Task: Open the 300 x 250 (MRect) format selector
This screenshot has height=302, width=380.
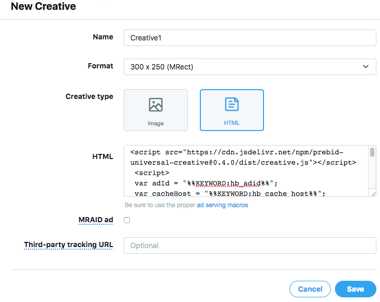Action: 250,67
